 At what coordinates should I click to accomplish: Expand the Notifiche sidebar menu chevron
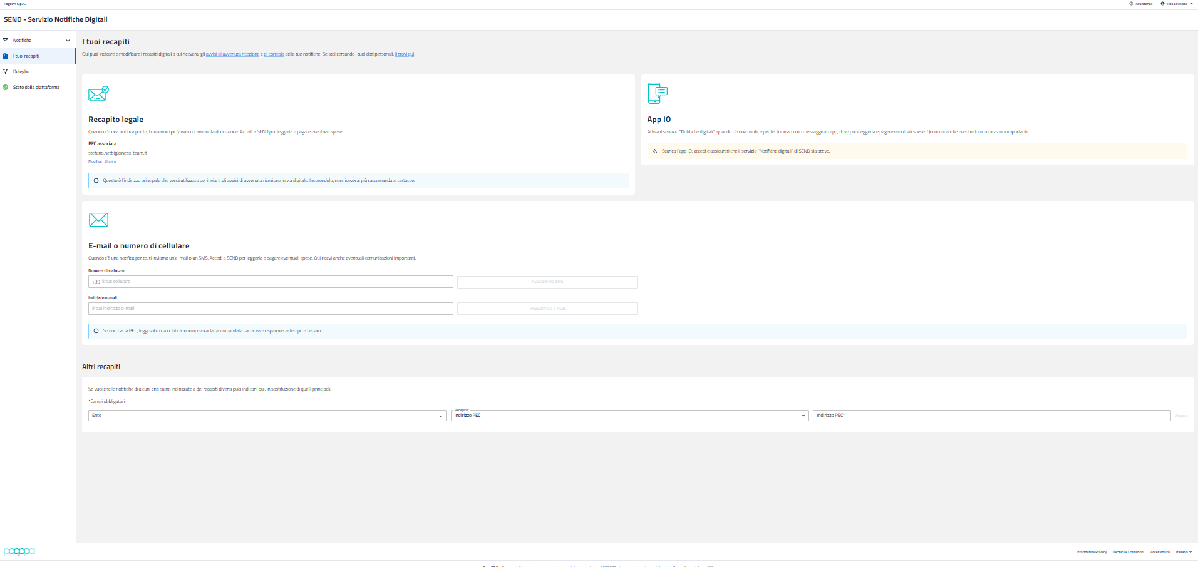coord(68,41)
